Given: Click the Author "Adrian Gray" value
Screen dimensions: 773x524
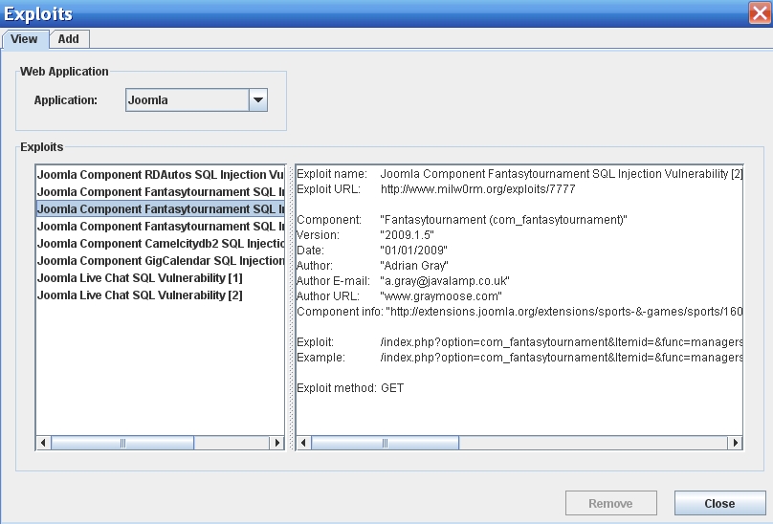Looking at the screenshot, I should click(414, 266).
